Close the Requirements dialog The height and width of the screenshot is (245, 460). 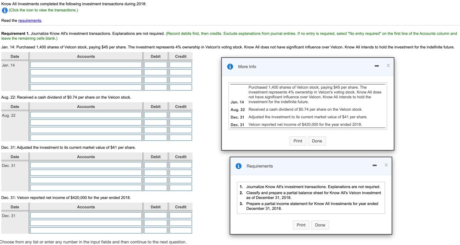click(x=386, y=165)
